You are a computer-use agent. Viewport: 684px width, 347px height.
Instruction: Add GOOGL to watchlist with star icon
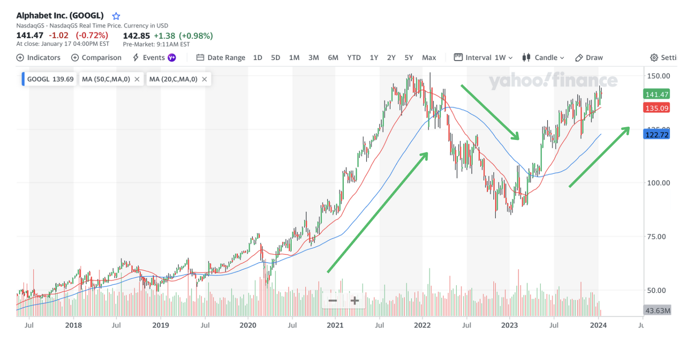pyautogui.click(x=116, y=16)
